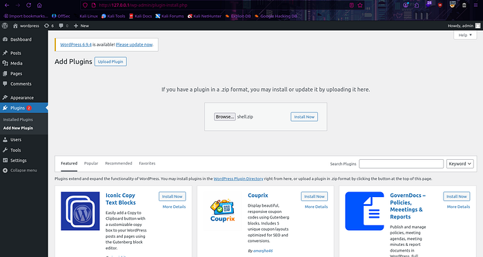Open the Exploit-DB bookmark
Image resolution: width=483 pixels, height=257 pixels.
[238, 16]
